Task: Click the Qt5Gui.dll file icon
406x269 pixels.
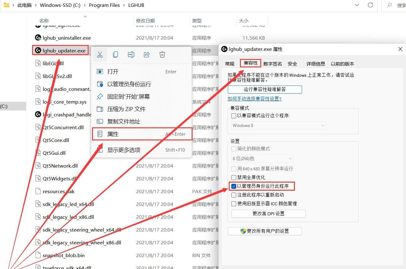Action: pos(38,153)
